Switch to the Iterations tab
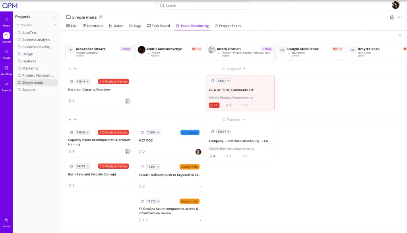Viewport: 407px width, 233px height. 93,26
